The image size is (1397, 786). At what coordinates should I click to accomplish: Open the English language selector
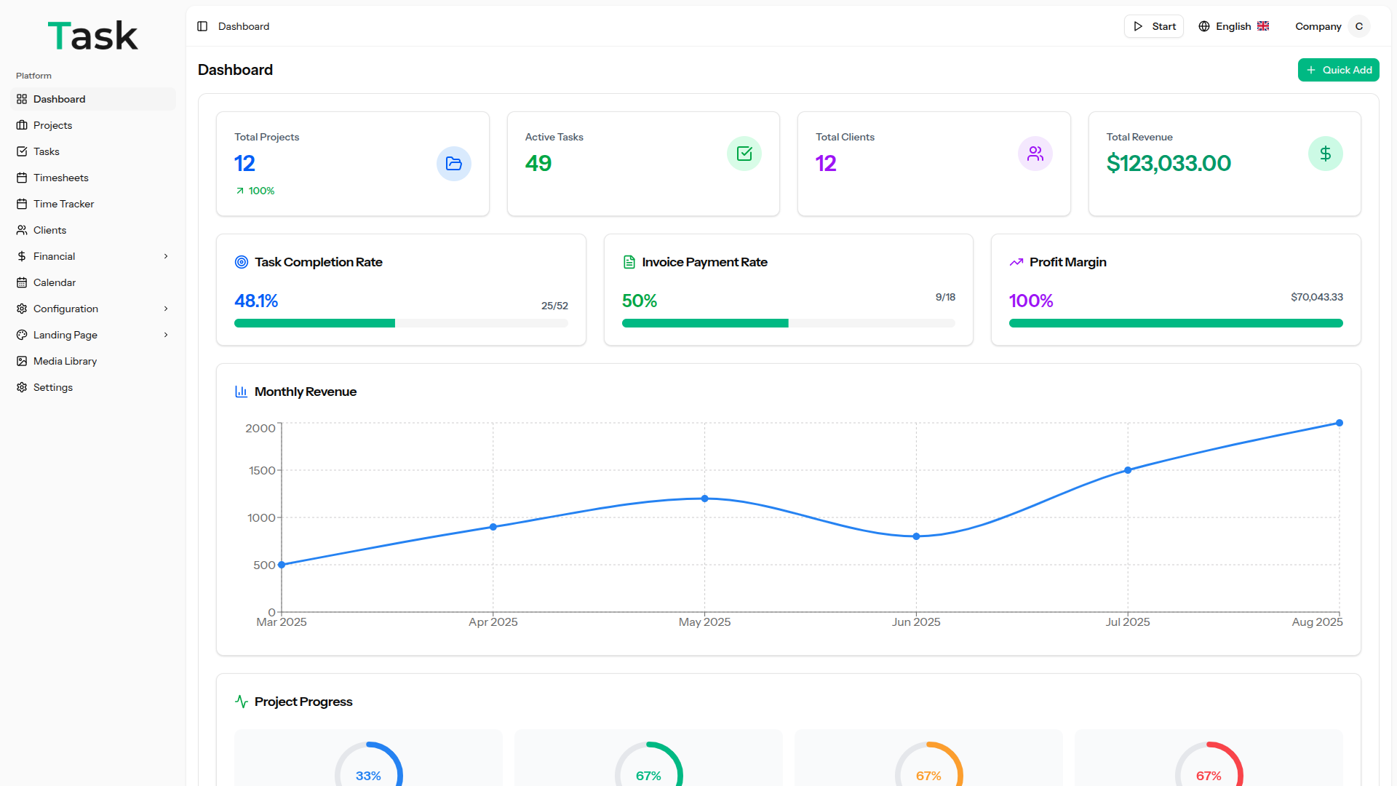(1234, 26)
